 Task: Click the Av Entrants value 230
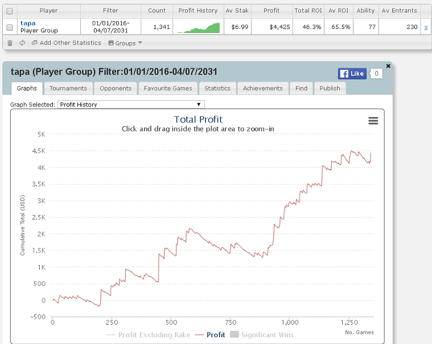pyautogui.click(x=412, y=27)
